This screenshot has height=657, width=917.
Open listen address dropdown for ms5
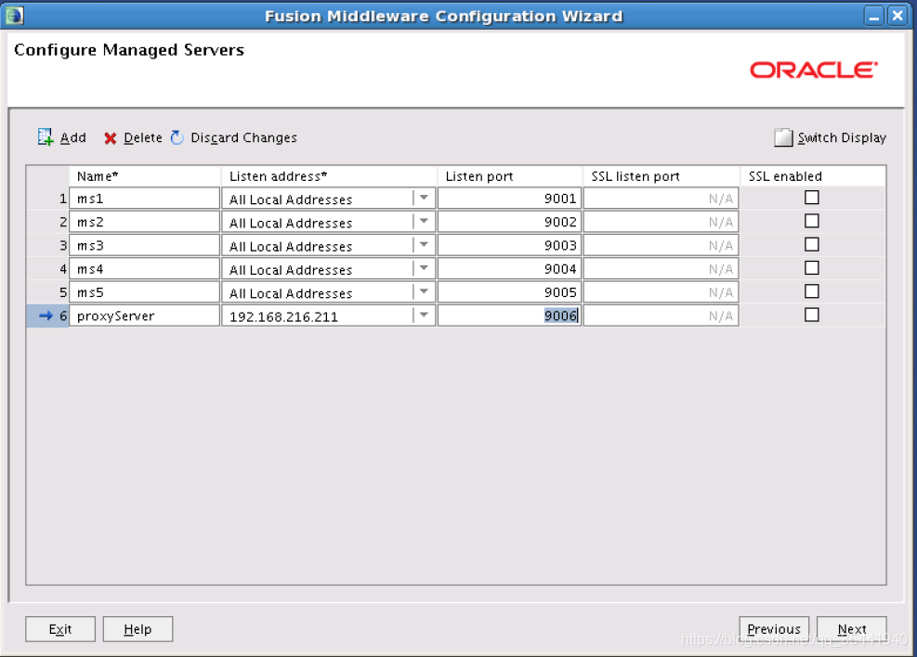pos(424,291)
